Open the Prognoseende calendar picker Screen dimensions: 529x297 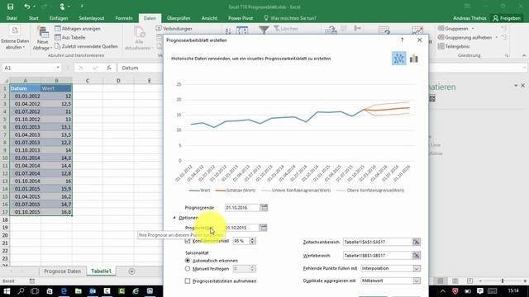point(264,208)
